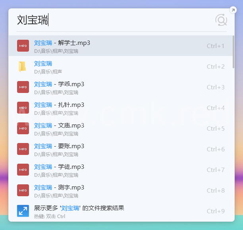Click Ctrl+9 shortcut for more results

tap(215, 211)
